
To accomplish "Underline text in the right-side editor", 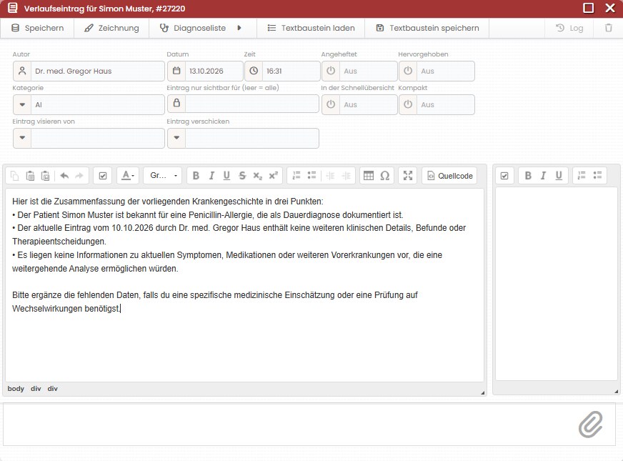I will 559,176.
